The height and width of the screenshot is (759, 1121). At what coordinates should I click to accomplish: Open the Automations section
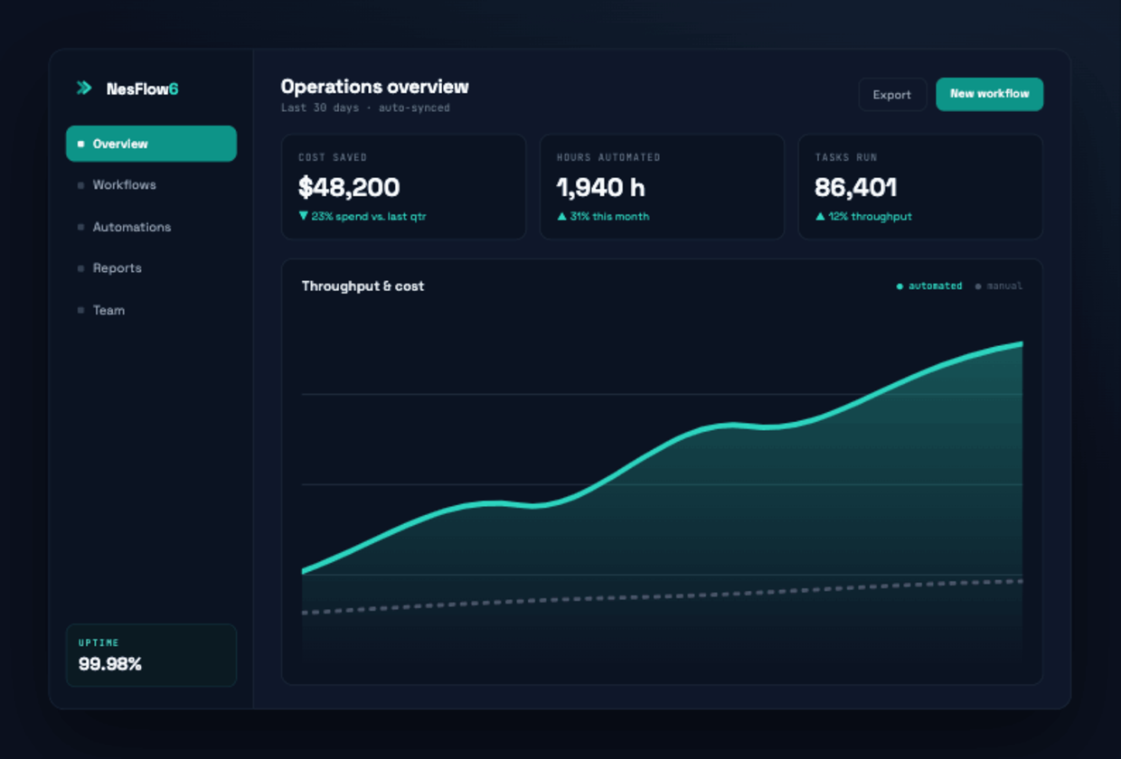pyautogui.click(x=151, y=227)
